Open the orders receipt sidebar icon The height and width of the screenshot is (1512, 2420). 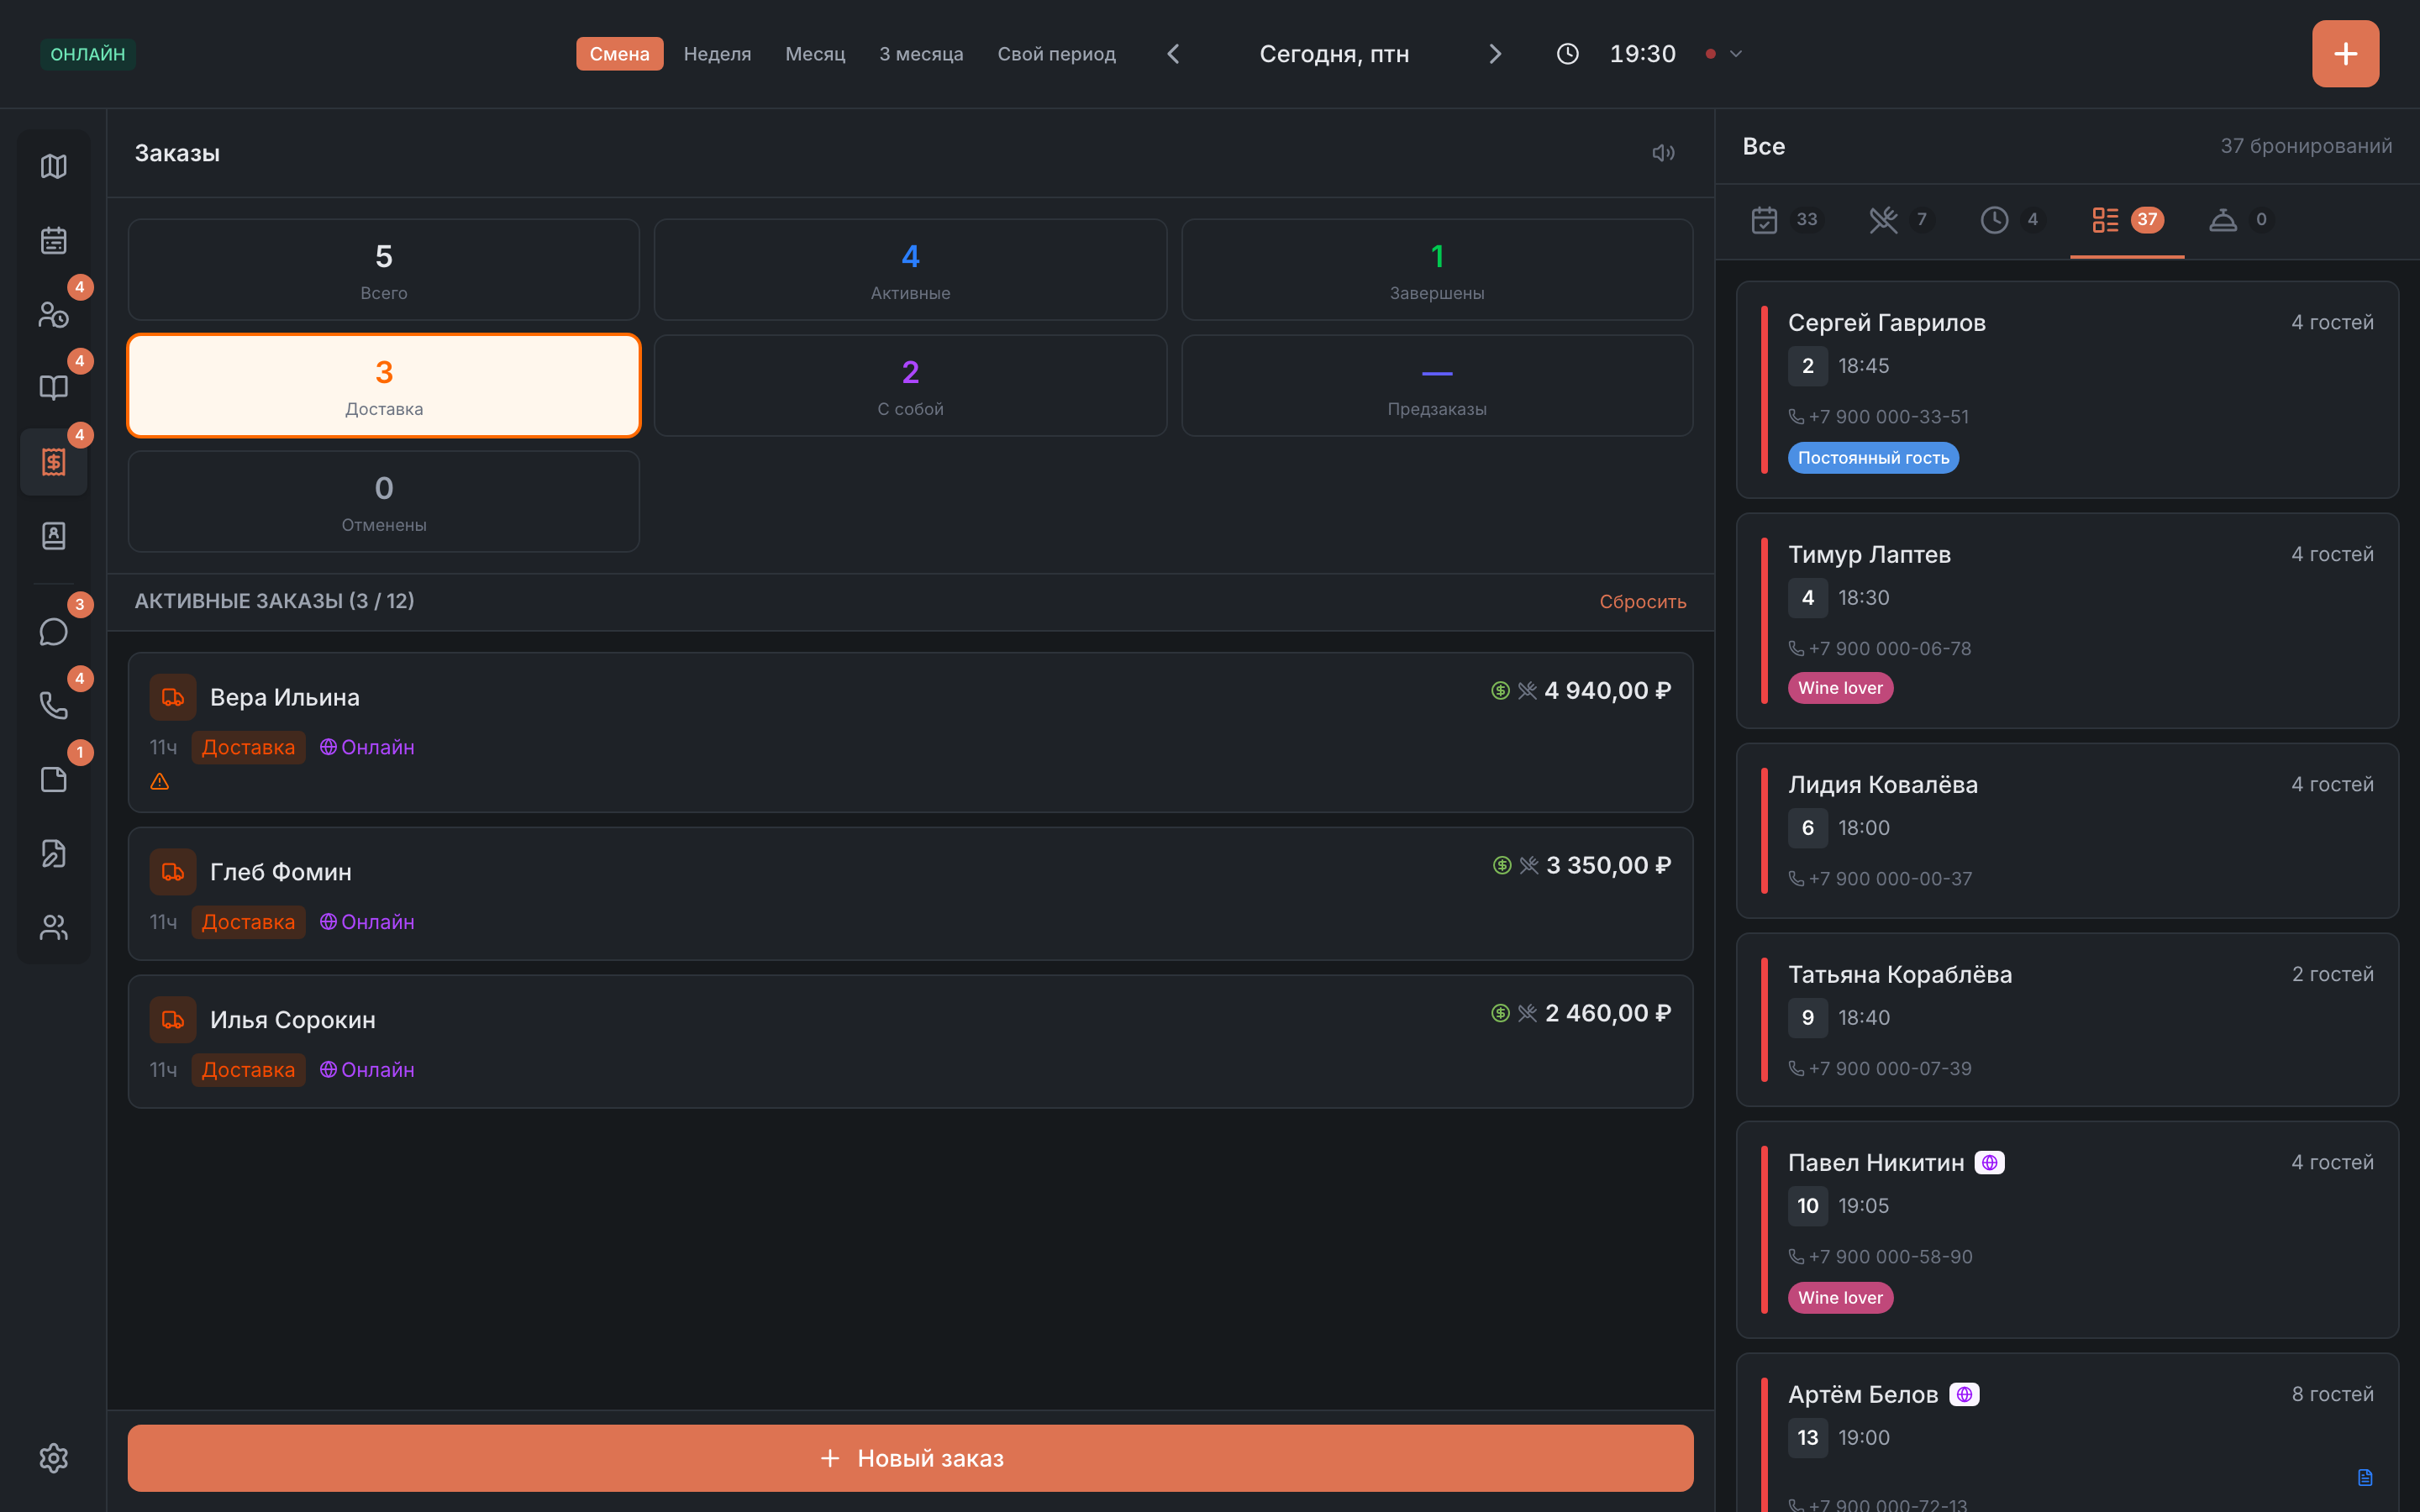tap(53, 462)
